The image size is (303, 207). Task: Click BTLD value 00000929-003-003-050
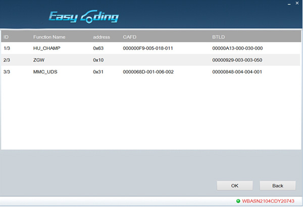coord(237,60)
